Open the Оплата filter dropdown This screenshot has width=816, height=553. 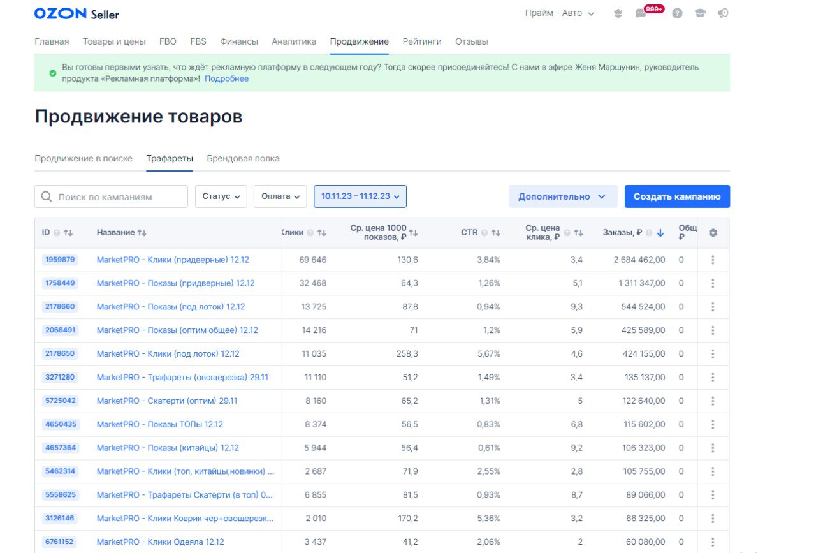point(280,196)
